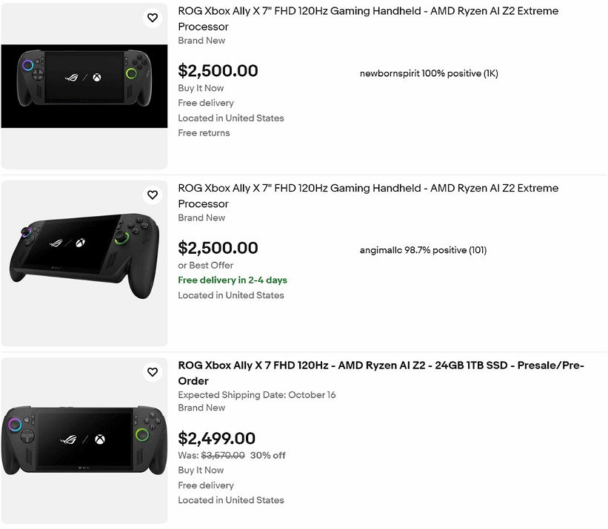608x529 pixels.
Task: Click the Presale listing's product thumbnail
Action: coord(84,440)
